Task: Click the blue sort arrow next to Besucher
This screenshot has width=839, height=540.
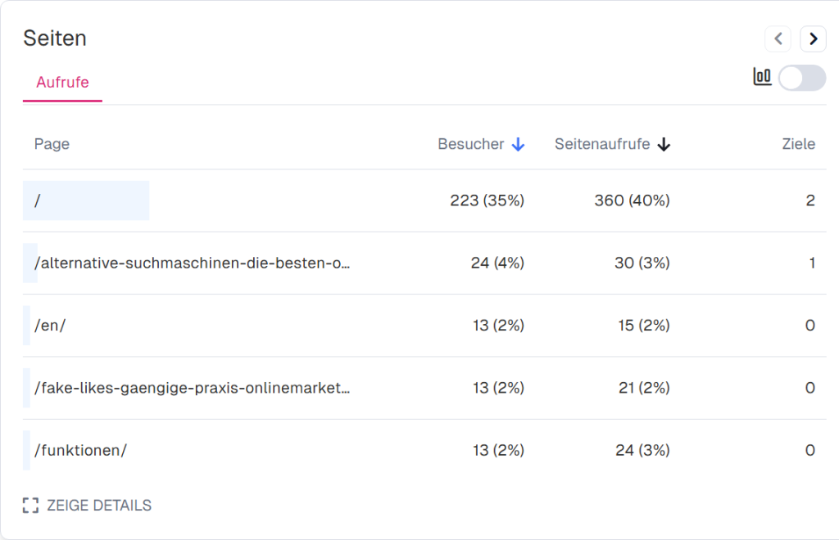Action: click(x=518, y=144)
